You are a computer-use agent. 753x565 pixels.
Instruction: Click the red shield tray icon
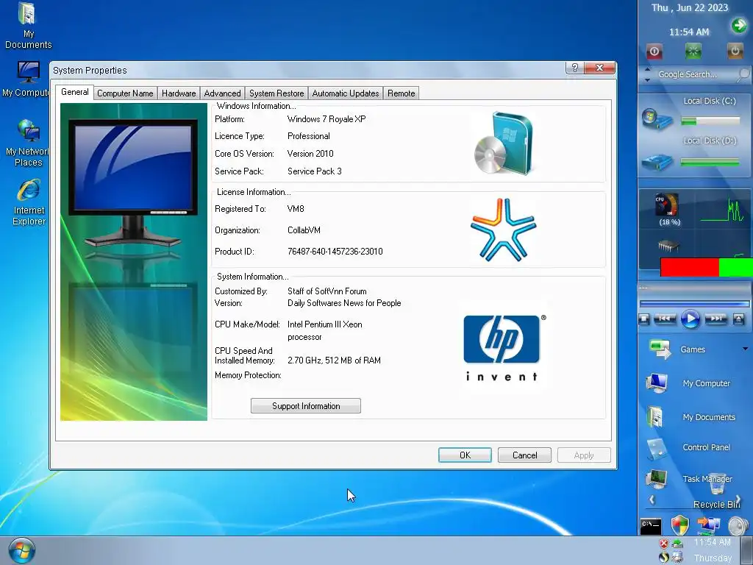coord(664,544)
